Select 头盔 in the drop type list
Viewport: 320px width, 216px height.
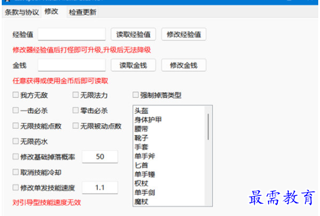coord(169,111)
